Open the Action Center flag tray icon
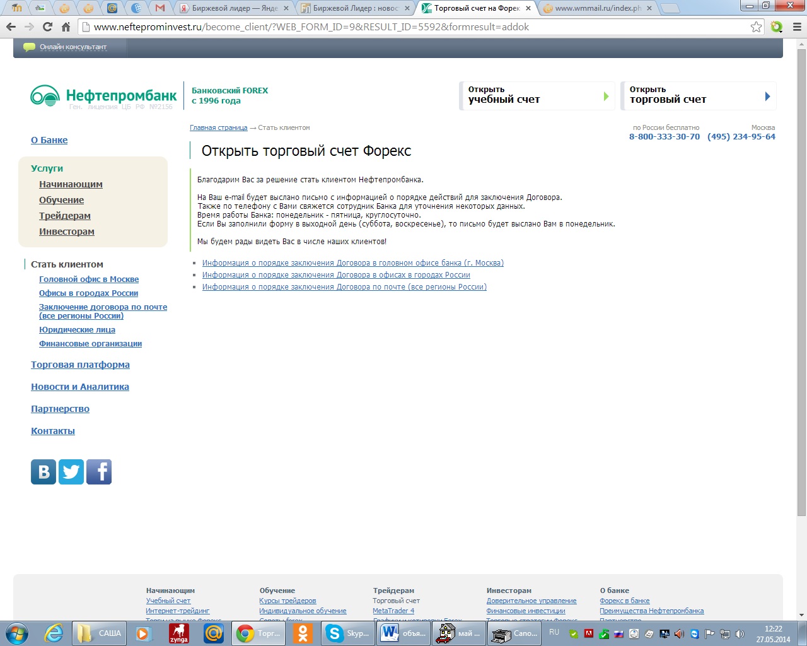This screenshot has height=646, width=807. 710,634
